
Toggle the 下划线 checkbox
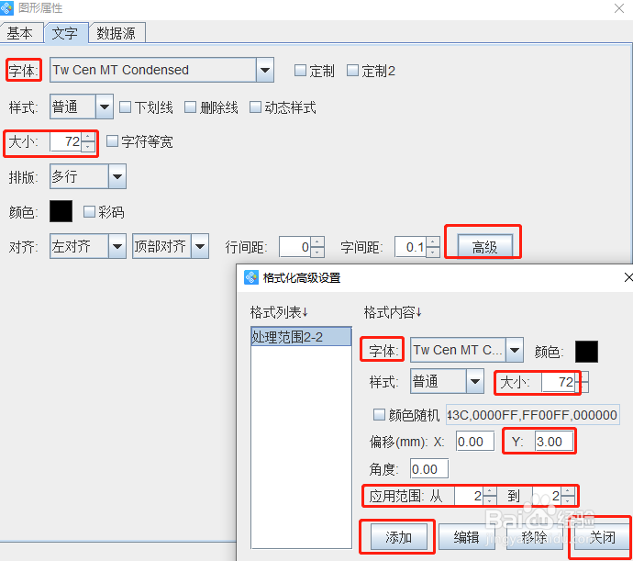(x=125, y=107)
